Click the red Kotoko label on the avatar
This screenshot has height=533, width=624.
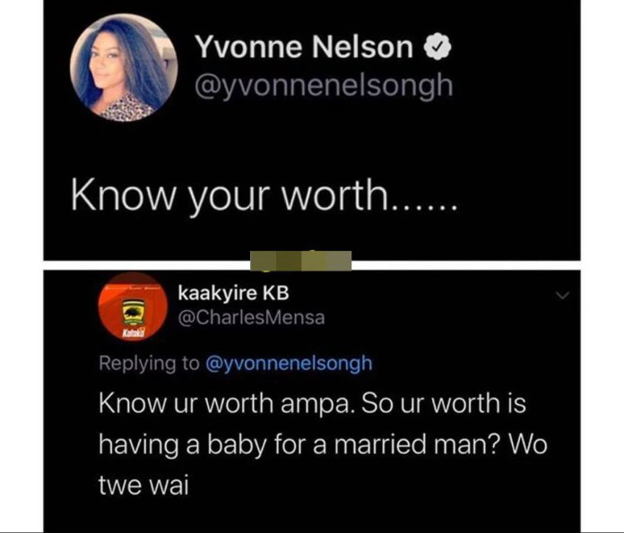pos(133,333)
